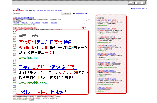Click the green URL www.liec.net
157x103 pixels.
(29, 58)
